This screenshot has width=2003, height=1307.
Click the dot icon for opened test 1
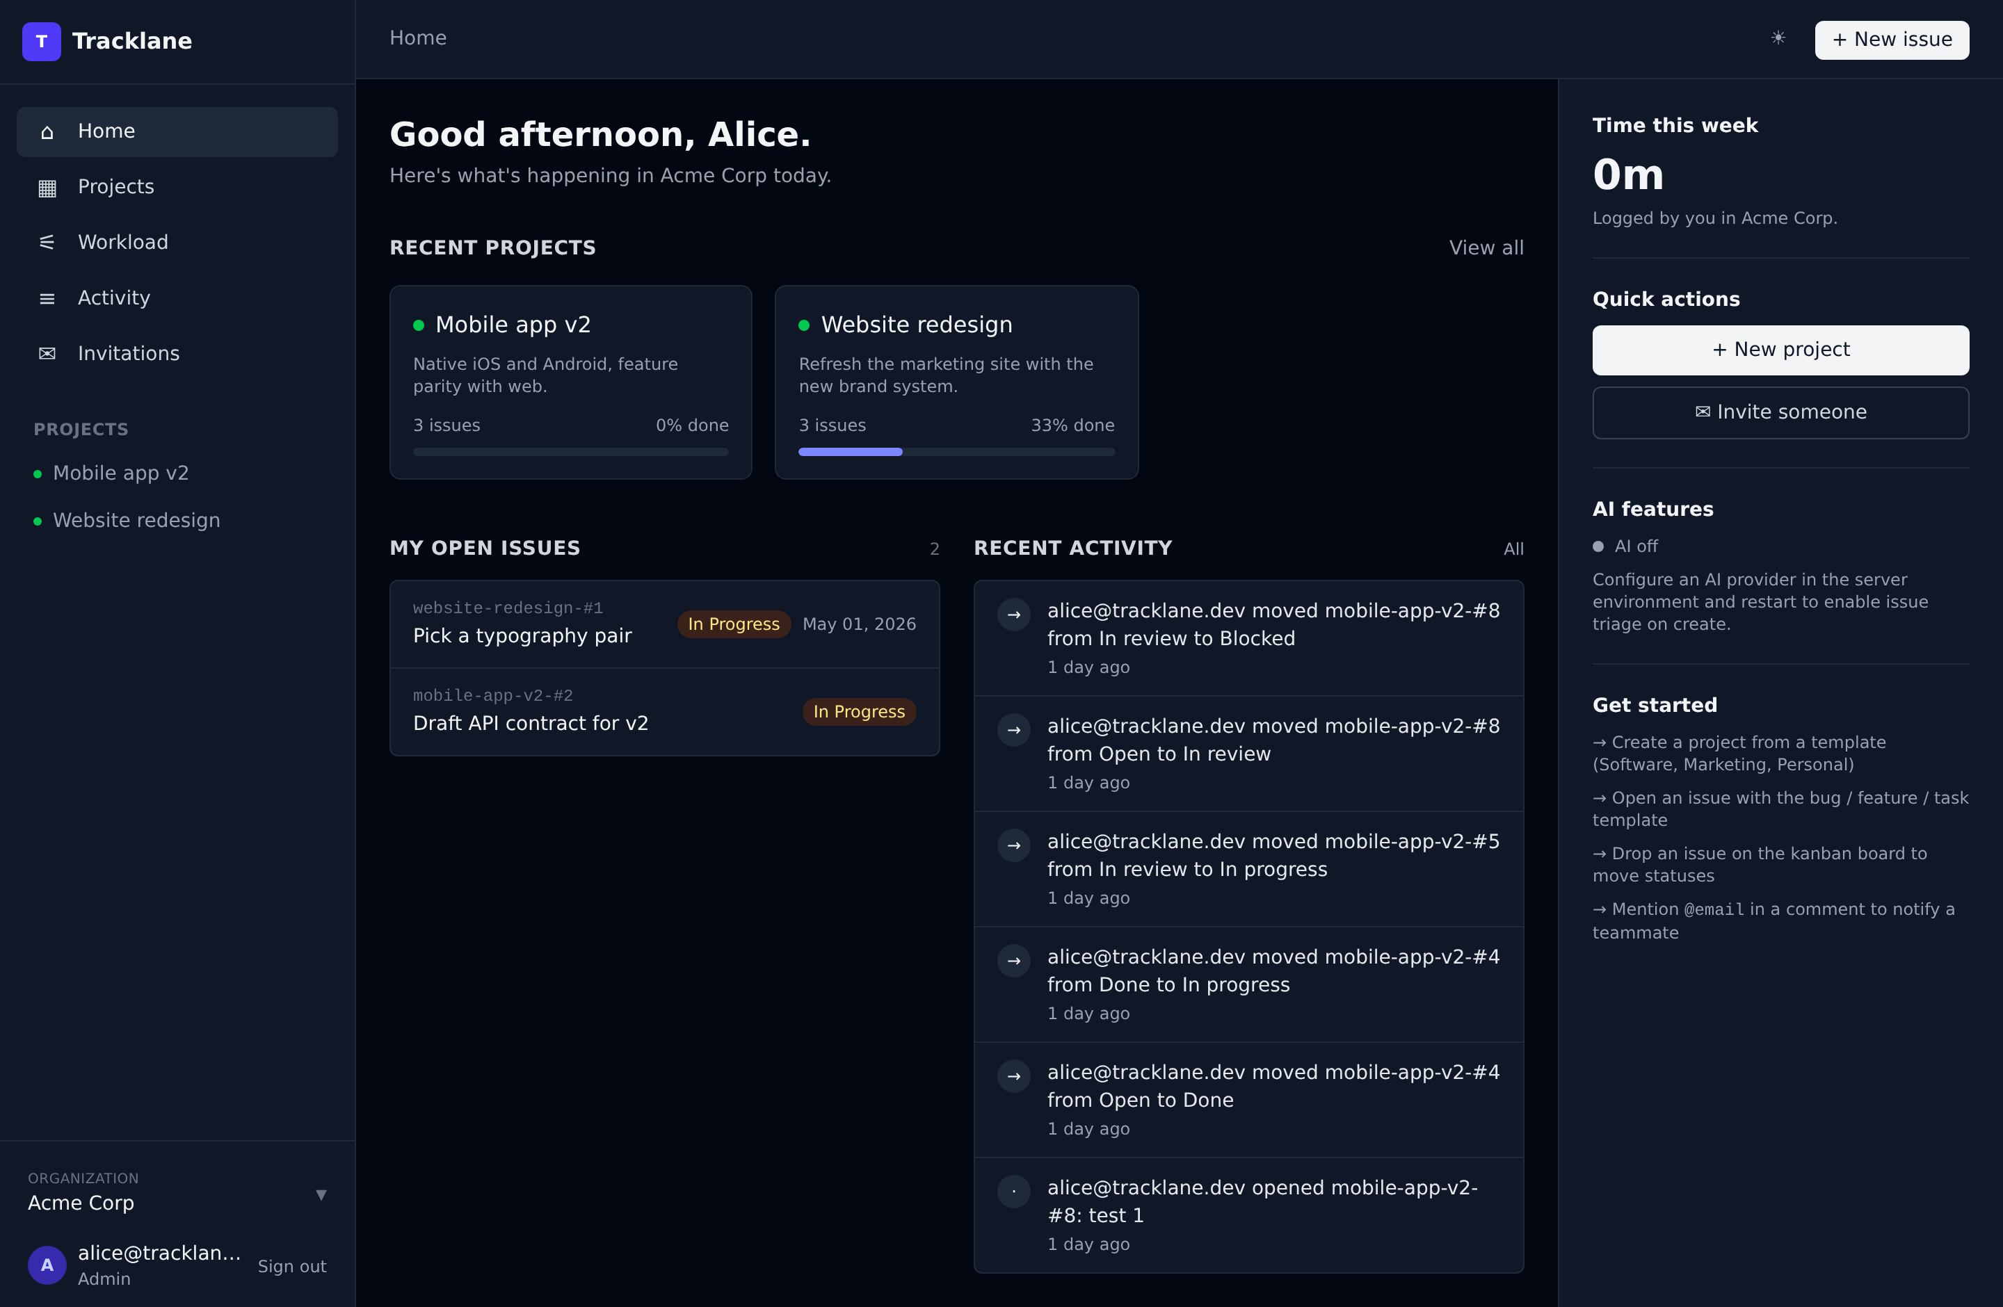coord(1014,1191)
